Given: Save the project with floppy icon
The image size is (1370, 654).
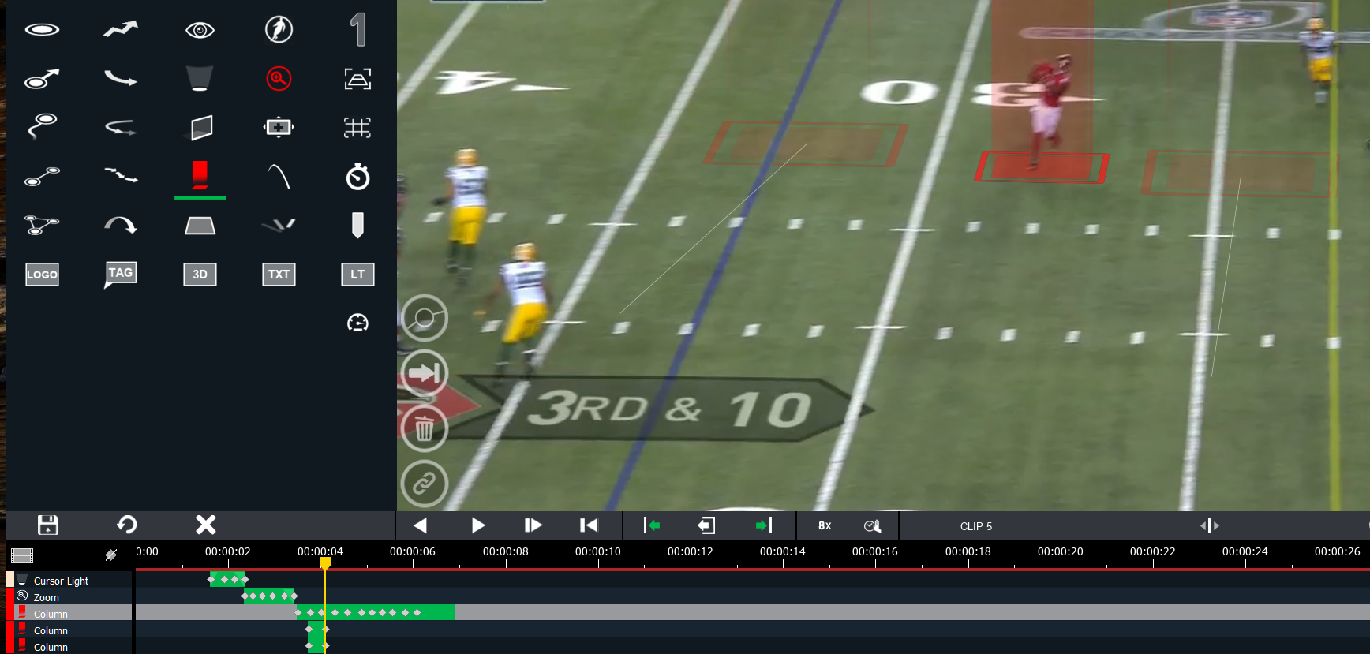Looking at the screenshot, I should [48, 525].
